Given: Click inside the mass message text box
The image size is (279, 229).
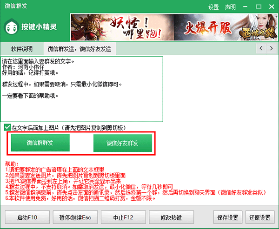Looking at the screenshot, I should tap(82, 89).
